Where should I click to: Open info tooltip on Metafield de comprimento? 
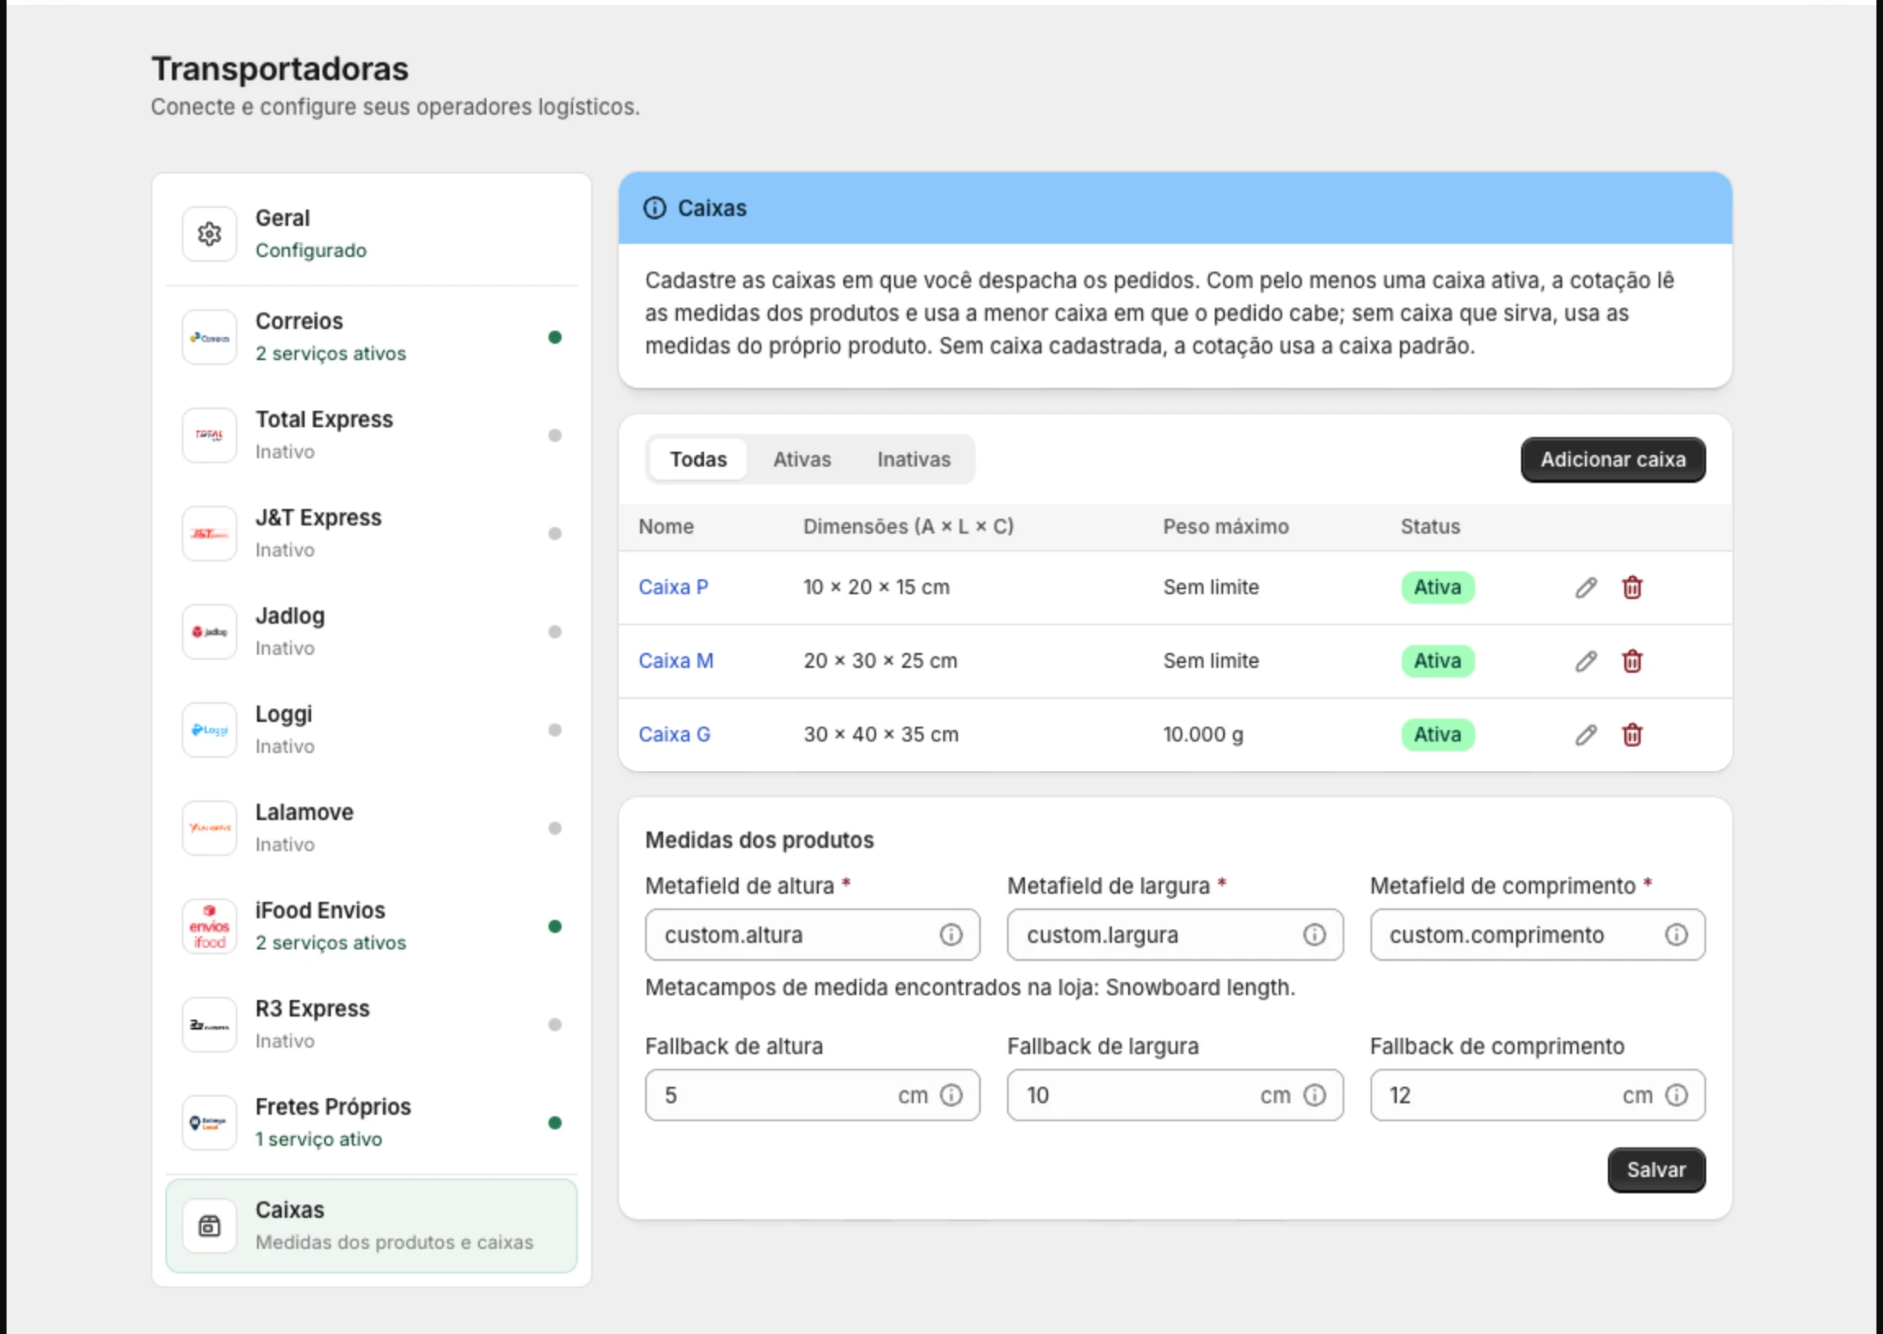point(1676,935)
